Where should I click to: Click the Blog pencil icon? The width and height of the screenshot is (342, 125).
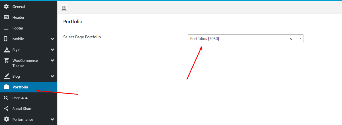click(7, 76)
